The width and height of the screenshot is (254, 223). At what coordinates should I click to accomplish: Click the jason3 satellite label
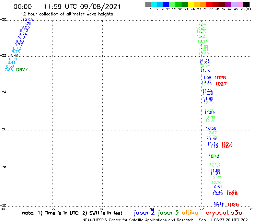point(168,213)
